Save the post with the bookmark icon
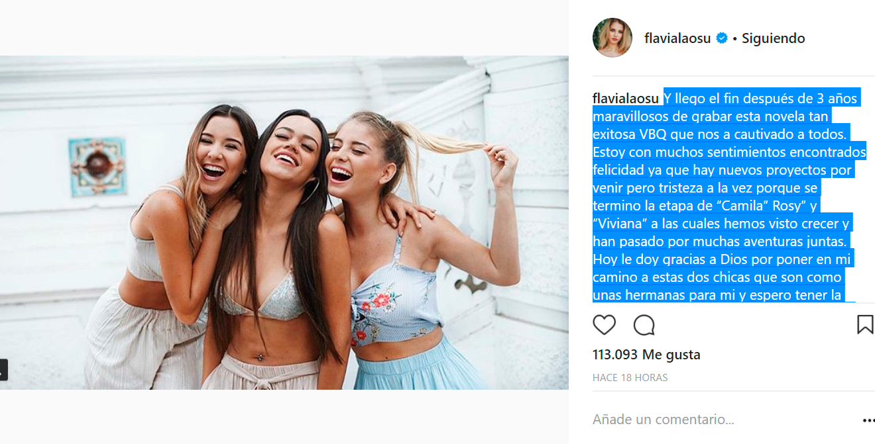 (865, 324)
